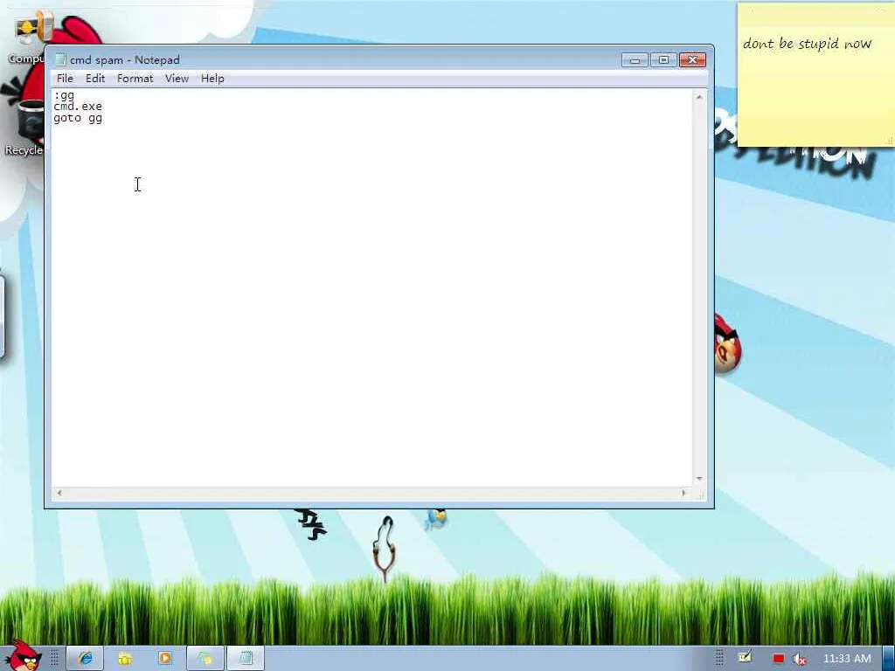Click the 'cmd.exe' line in the text
Viewport: 895px width, 671px height.
pos(78,107)
